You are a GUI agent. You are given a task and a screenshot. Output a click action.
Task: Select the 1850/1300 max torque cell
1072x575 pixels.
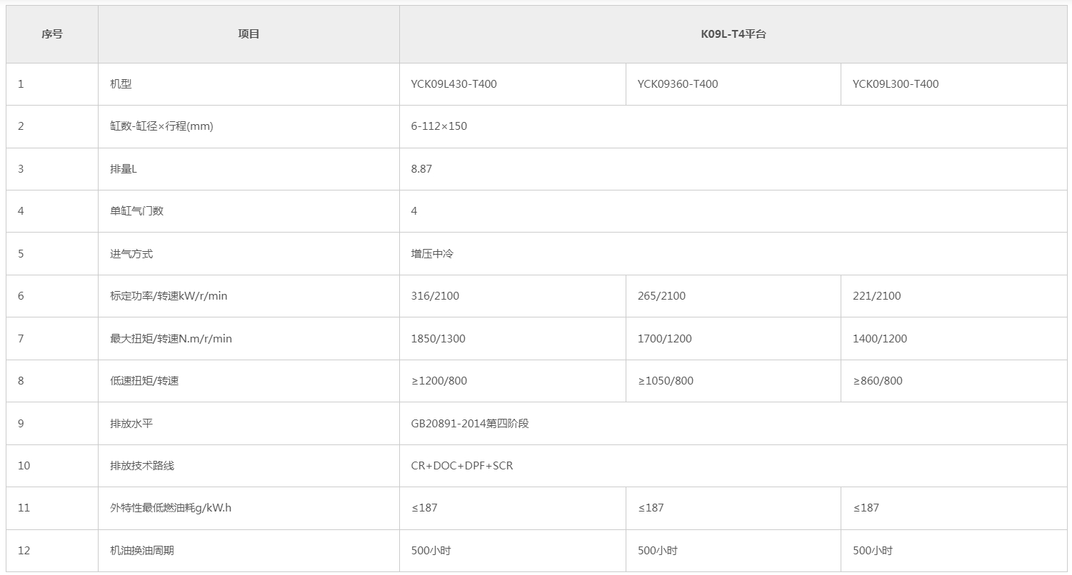(513, 338)
